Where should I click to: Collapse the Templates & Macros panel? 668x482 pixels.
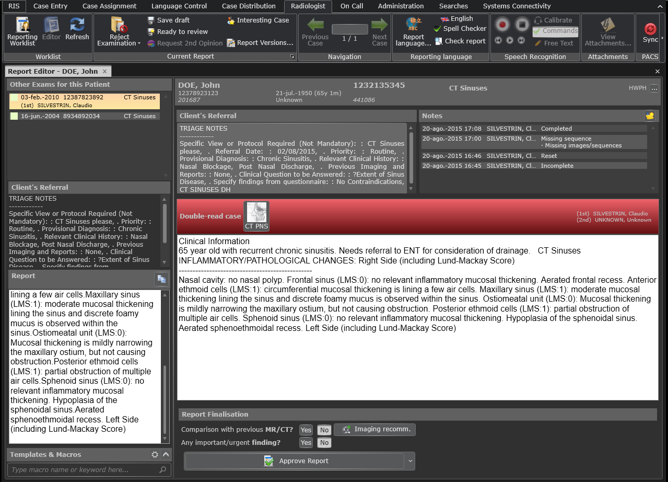pos(166,455)
